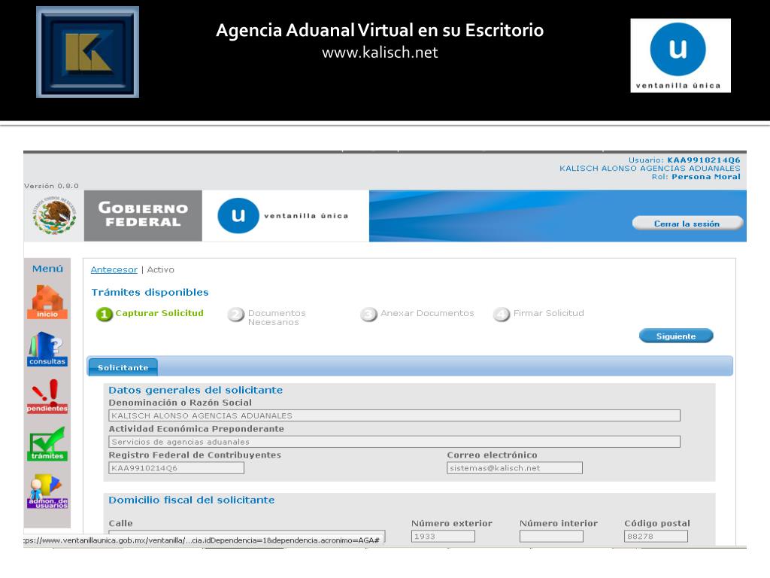This screenshot has height=578, width=770.
Task: Click the Domicilio fiscal del solicitante heading
Action: [192, 500]
